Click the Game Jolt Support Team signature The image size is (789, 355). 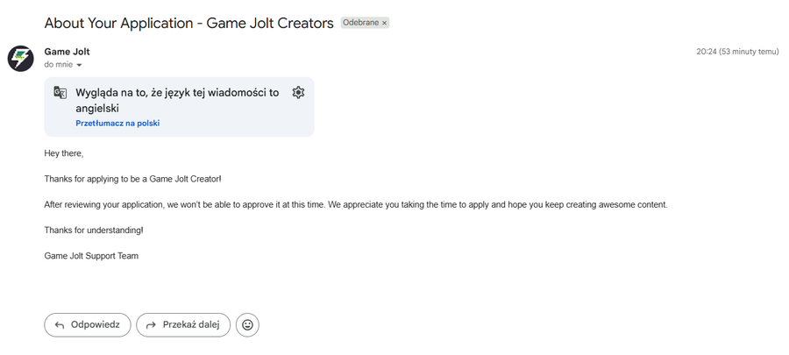tap(91, 256)
